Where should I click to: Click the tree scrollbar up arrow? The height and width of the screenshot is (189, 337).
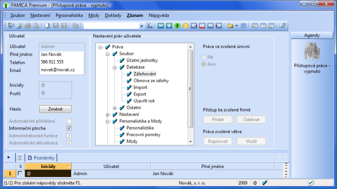coord(191,47)
